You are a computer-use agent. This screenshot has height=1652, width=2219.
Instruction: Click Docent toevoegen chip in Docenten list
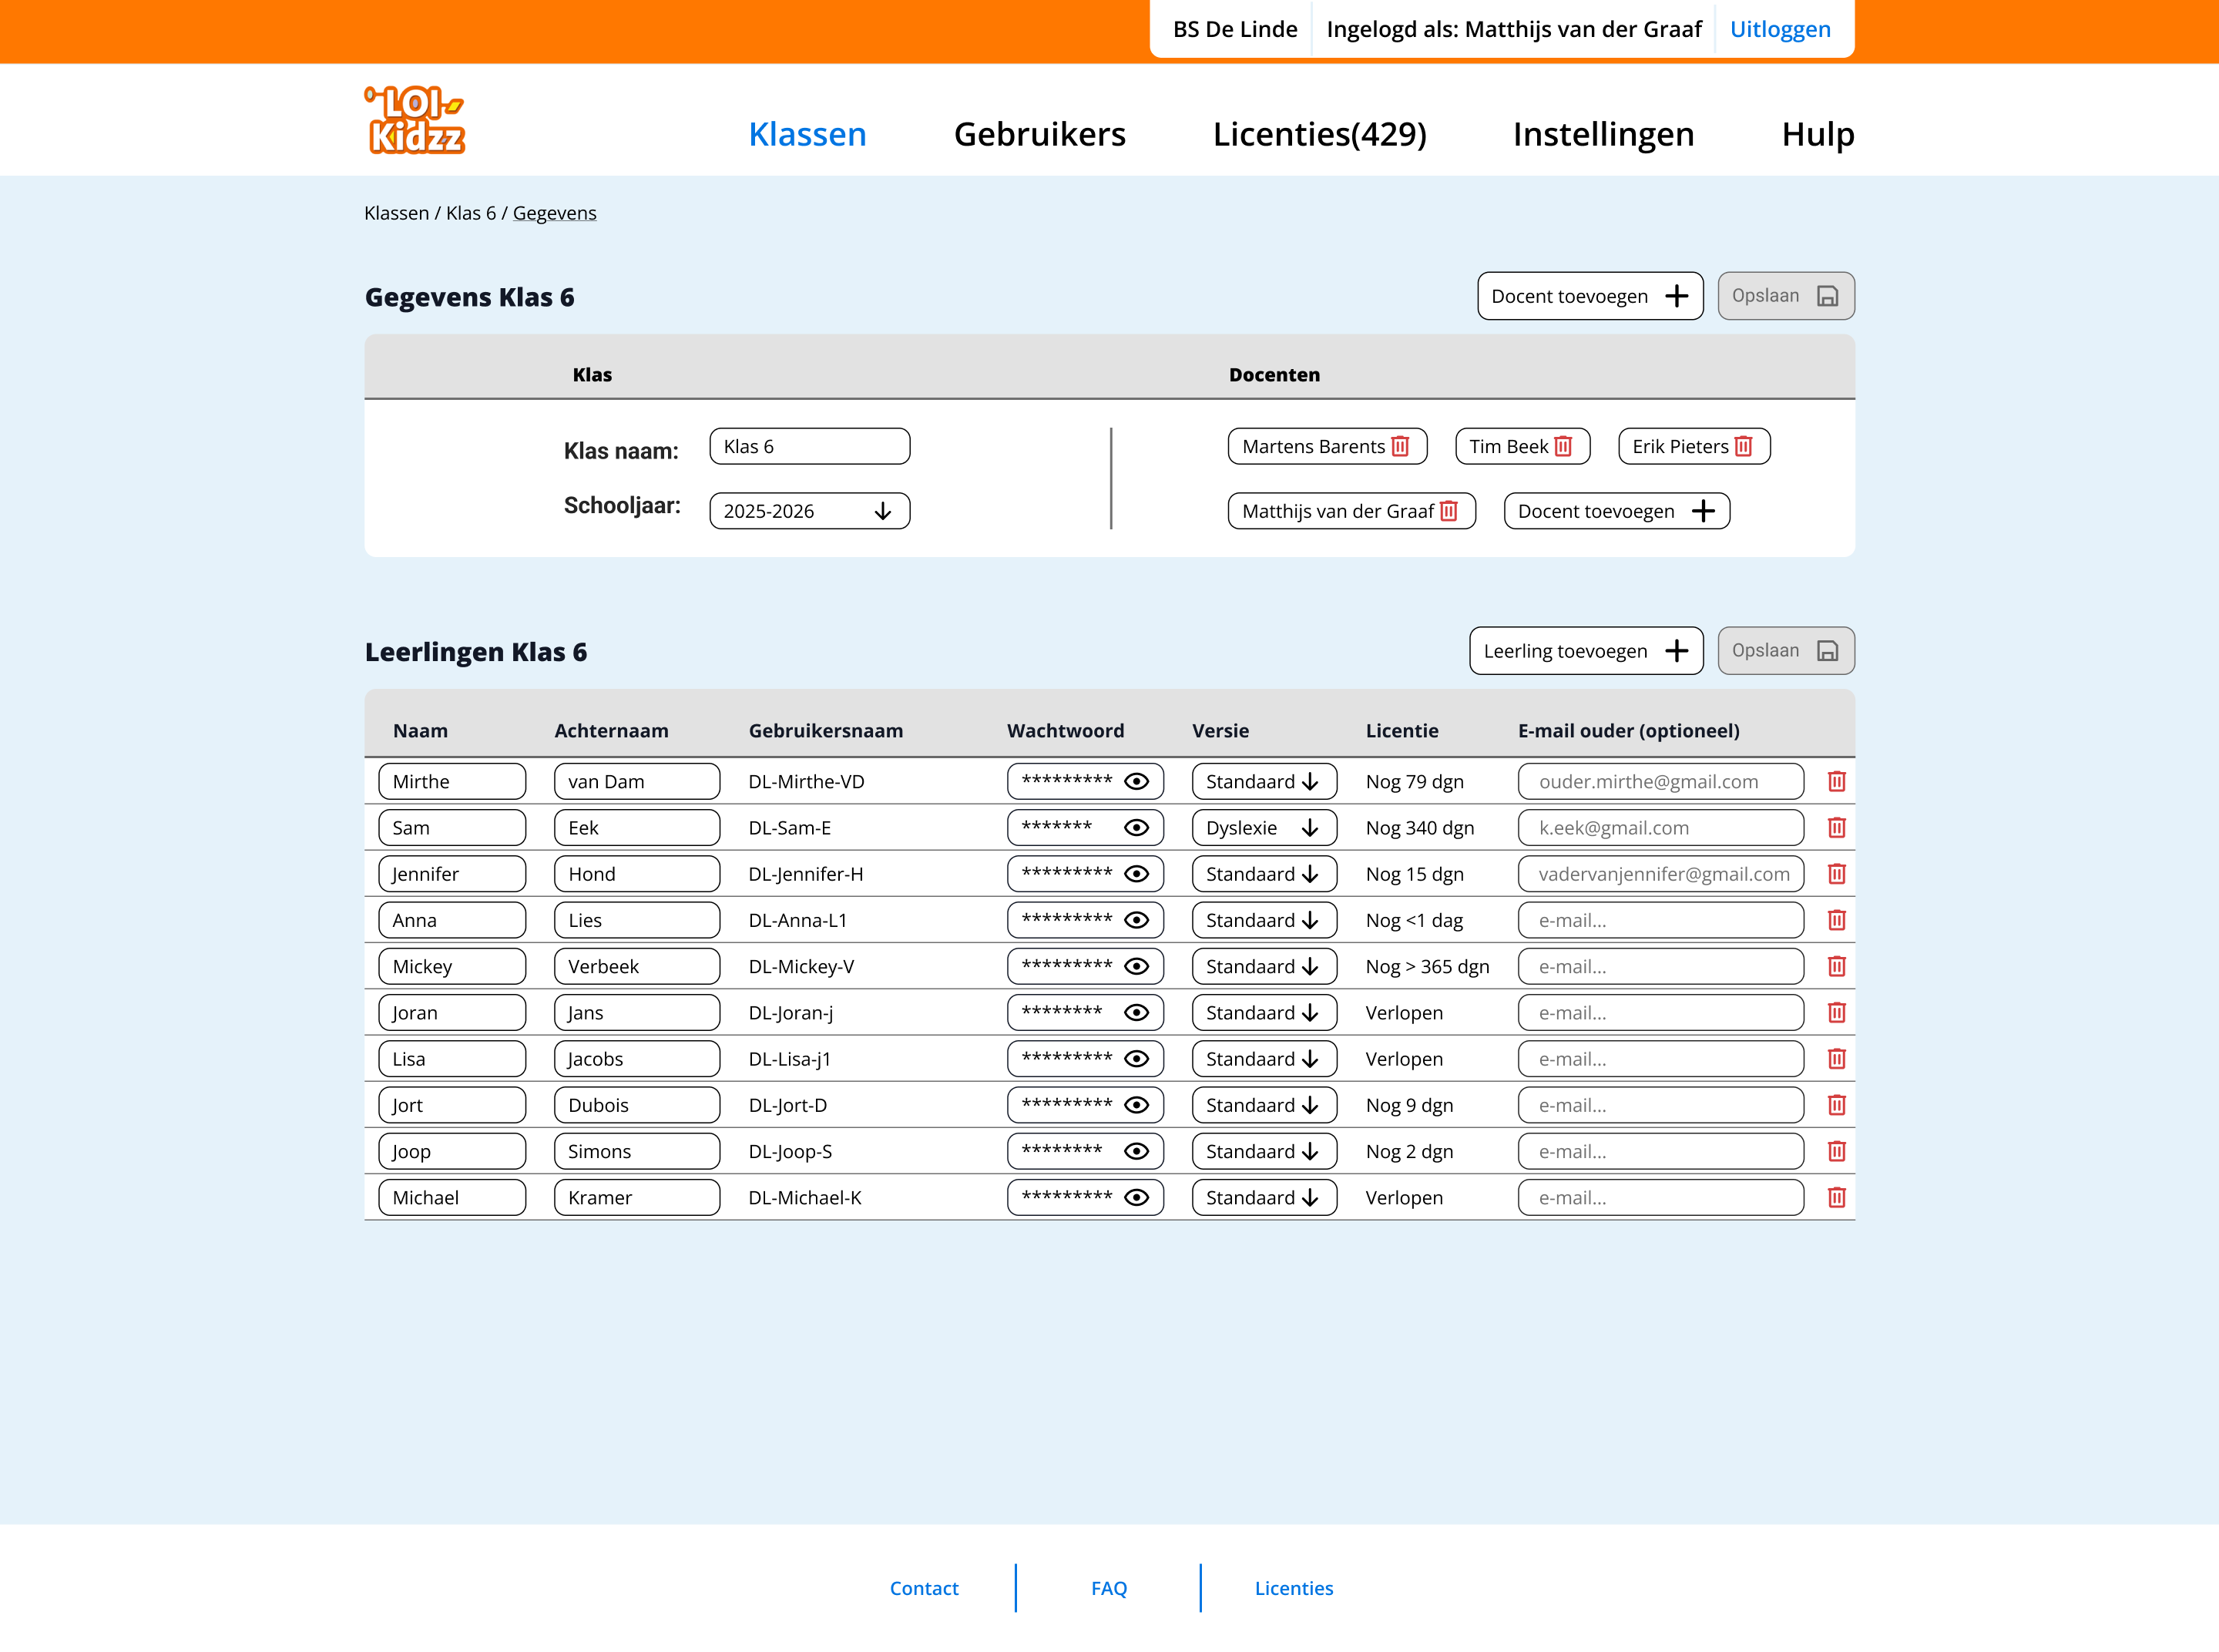pyautogui.click(x=1617, y=511)
